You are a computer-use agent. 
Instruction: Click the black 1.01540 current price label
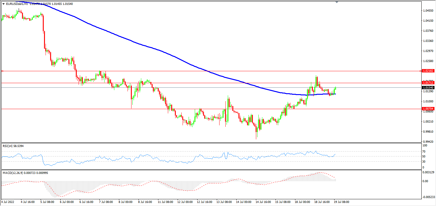[x=427, y=88]
